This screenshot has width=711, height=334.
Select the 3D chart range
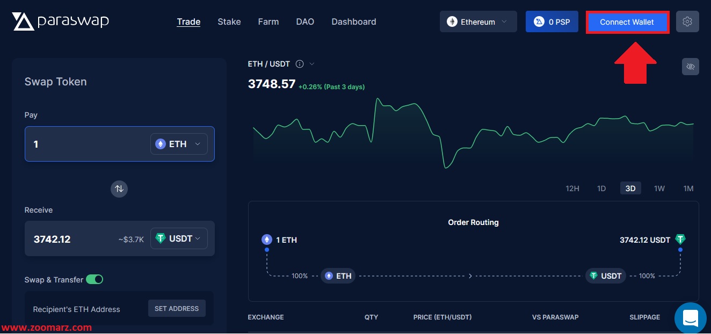click(630, 188)
